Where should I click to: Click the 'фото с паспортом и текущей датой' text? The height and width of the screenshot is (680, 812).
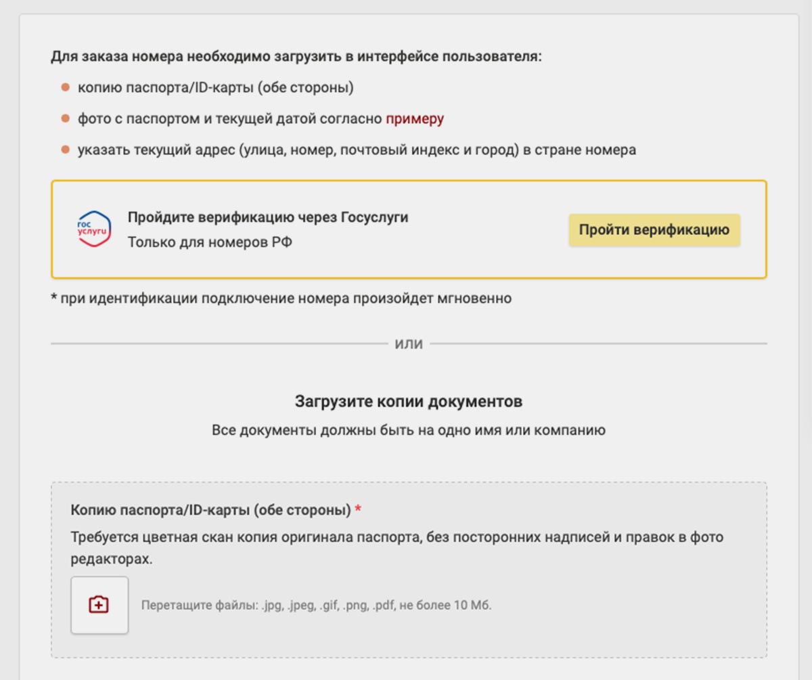pyautogui.click(x=230, y=119)
